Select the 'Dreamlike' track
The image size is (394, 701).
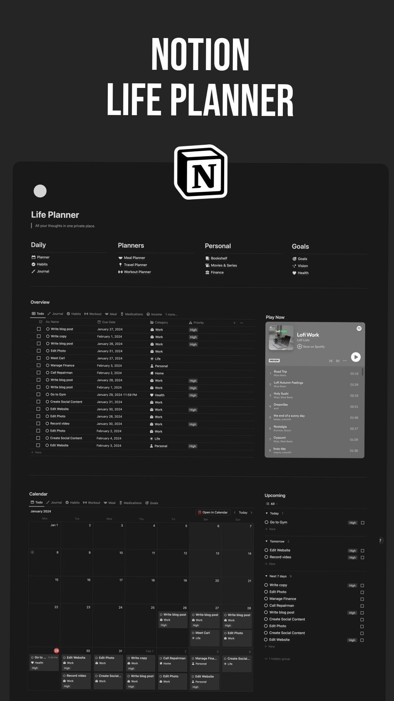[x=314, y=406]
